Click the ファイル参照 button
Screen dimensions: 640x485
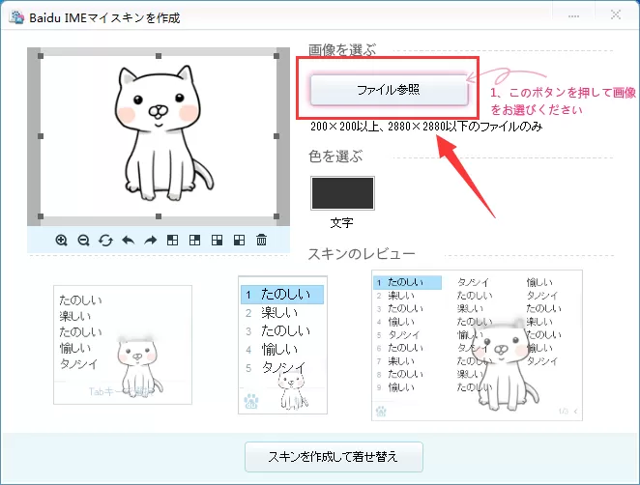(x=389, y=90)
